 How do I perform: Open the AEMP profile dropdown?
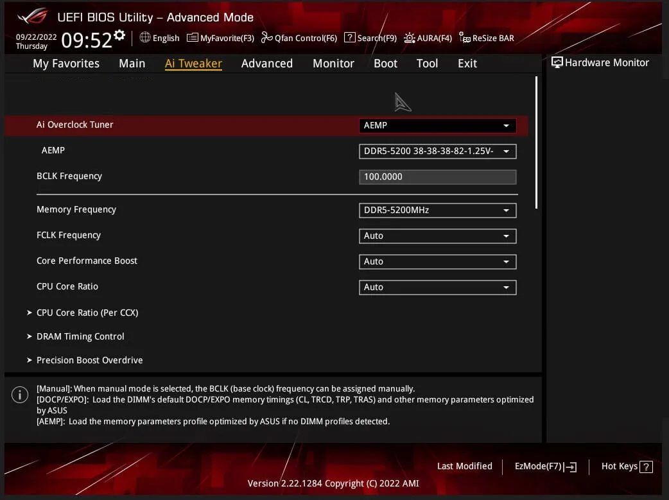pos(437,151)
